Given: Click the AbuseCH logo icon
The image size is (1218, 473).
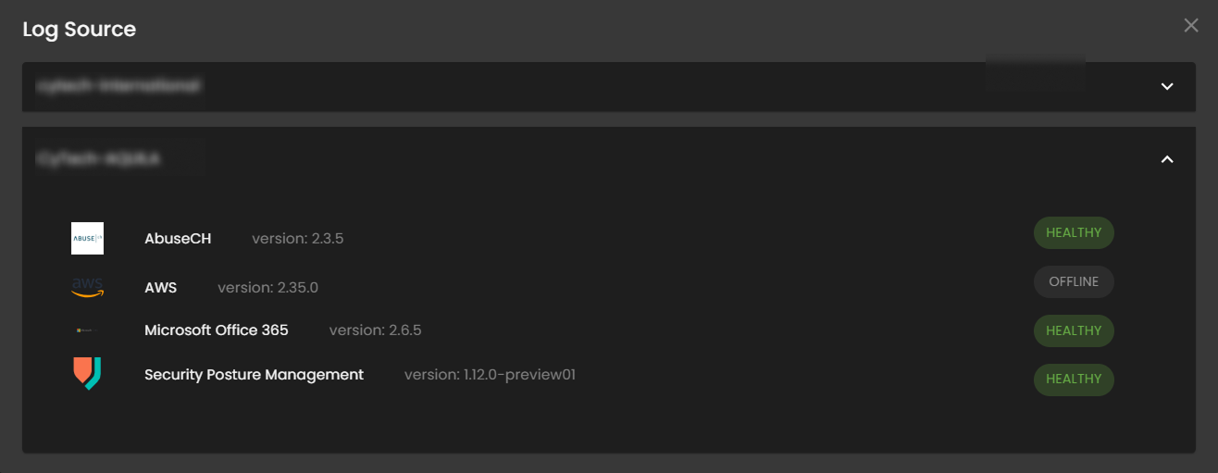Looking at the screenshot, I should point(87,239).
